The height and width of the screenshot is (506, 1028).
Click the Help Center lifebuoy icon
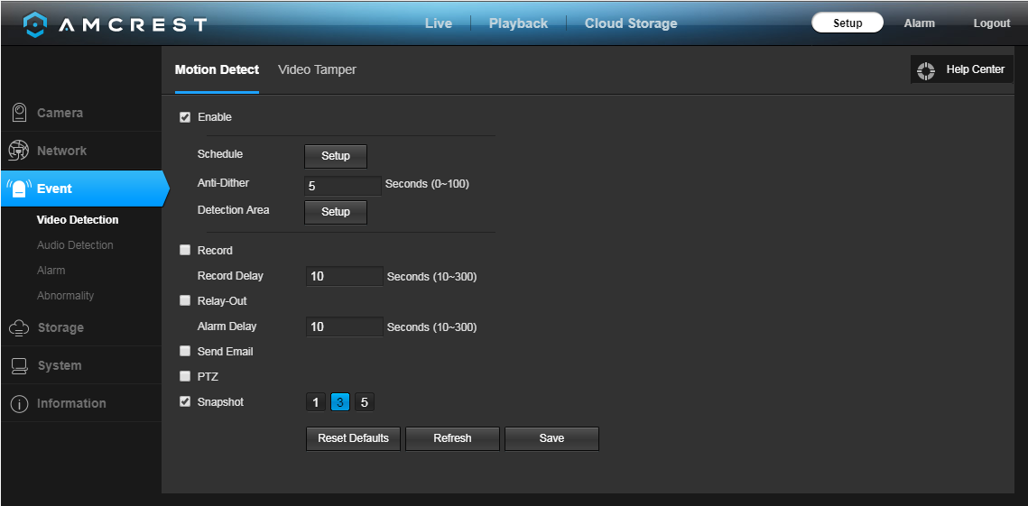pos(926,70)
